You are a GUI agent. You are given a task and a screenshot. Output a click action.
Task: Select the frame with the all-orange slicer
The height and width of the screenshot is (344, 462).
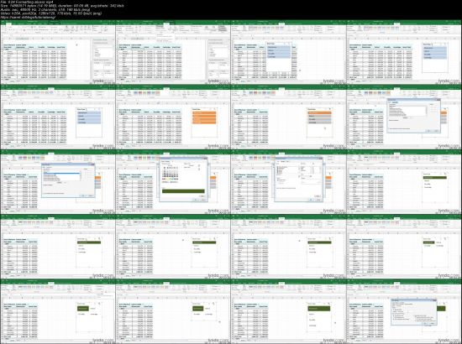point(173,117)
